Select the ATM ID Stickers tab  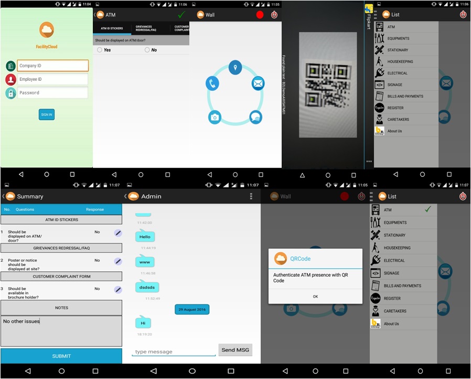click(112, 28)
